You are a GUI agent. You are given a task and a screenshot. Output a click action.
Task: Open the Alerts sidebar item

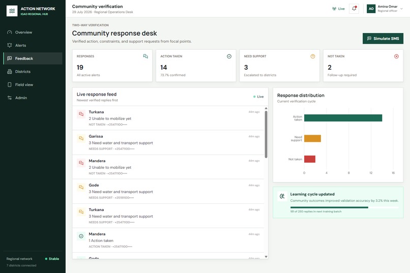coord(33,45)
